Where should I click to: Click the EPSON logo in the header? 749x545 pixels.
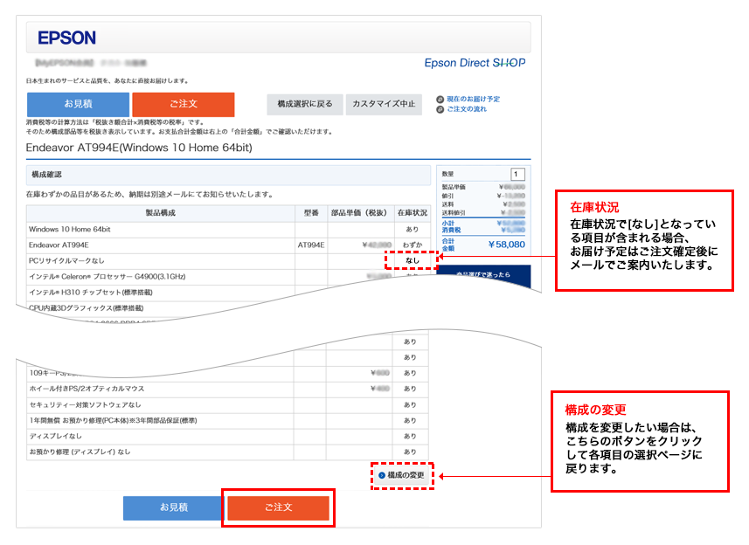click(67, 38)
